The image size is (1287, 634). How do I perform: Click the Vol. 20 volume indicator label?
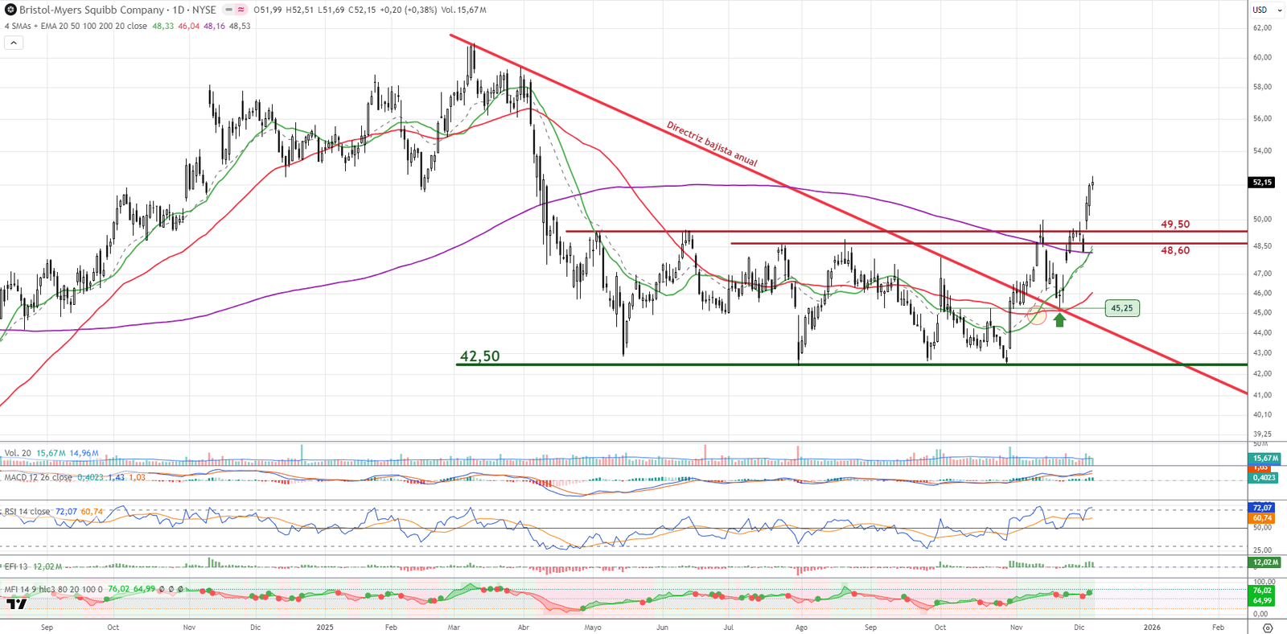18,453
